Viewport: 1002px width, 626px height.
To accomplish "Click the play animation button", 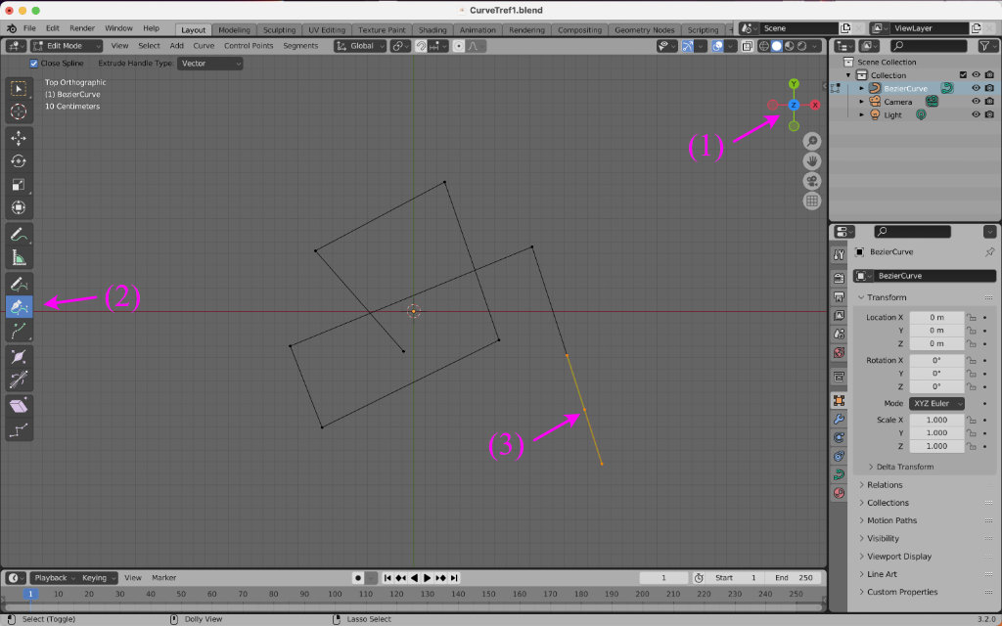I will [428, 578].
